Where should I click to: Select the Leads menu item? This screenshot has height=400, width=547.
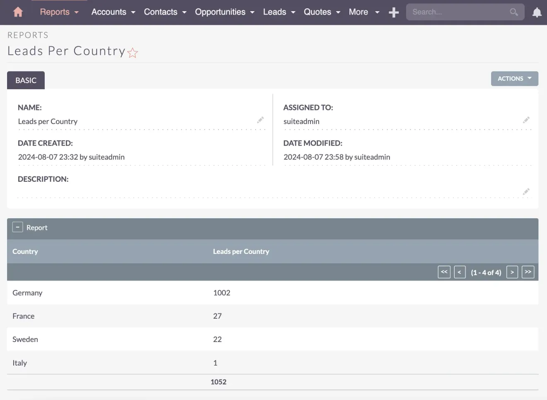click(275, 12)
